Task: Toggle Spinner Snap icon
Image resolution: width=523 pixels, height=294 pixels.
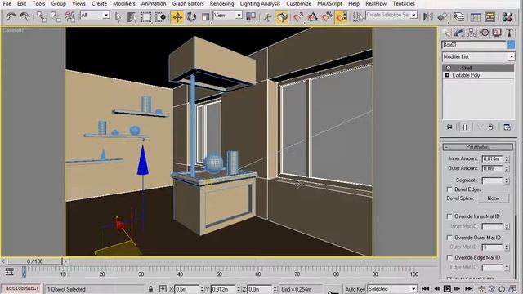Action: (342, 16)
